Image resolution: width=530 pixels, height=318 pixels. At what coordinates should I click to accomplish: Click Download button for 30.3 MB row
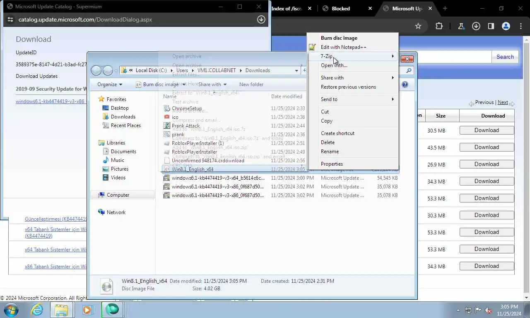pyautogui.click(x=487, y=215)
